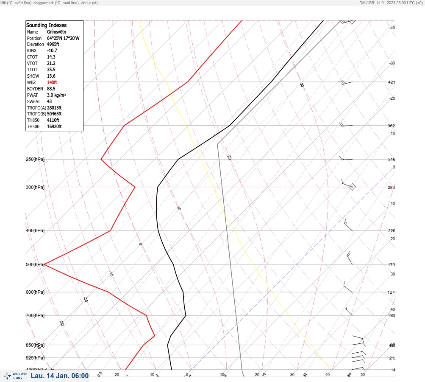Select the KINX value -10.7
The image size is (425, 382).
tap(52, 51)
